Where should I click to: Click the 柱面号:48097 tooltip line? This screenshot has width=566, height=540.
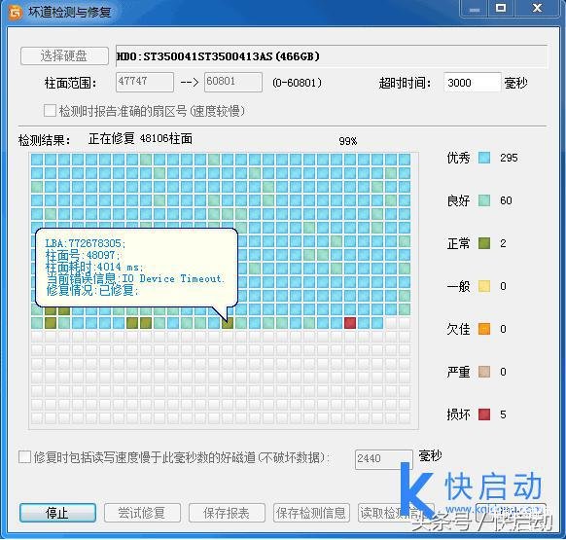(x=83, y=255)
